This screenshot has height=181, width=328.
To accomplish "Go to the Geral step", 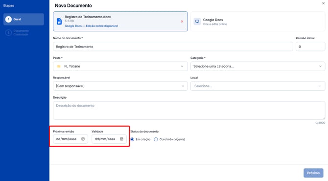I will coord(23,19).
